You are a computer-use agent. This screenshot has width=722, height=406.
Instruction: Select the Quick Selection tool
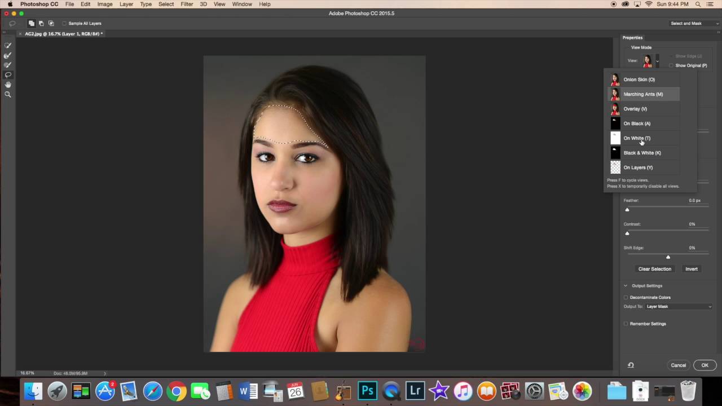(x=8, y=46)
